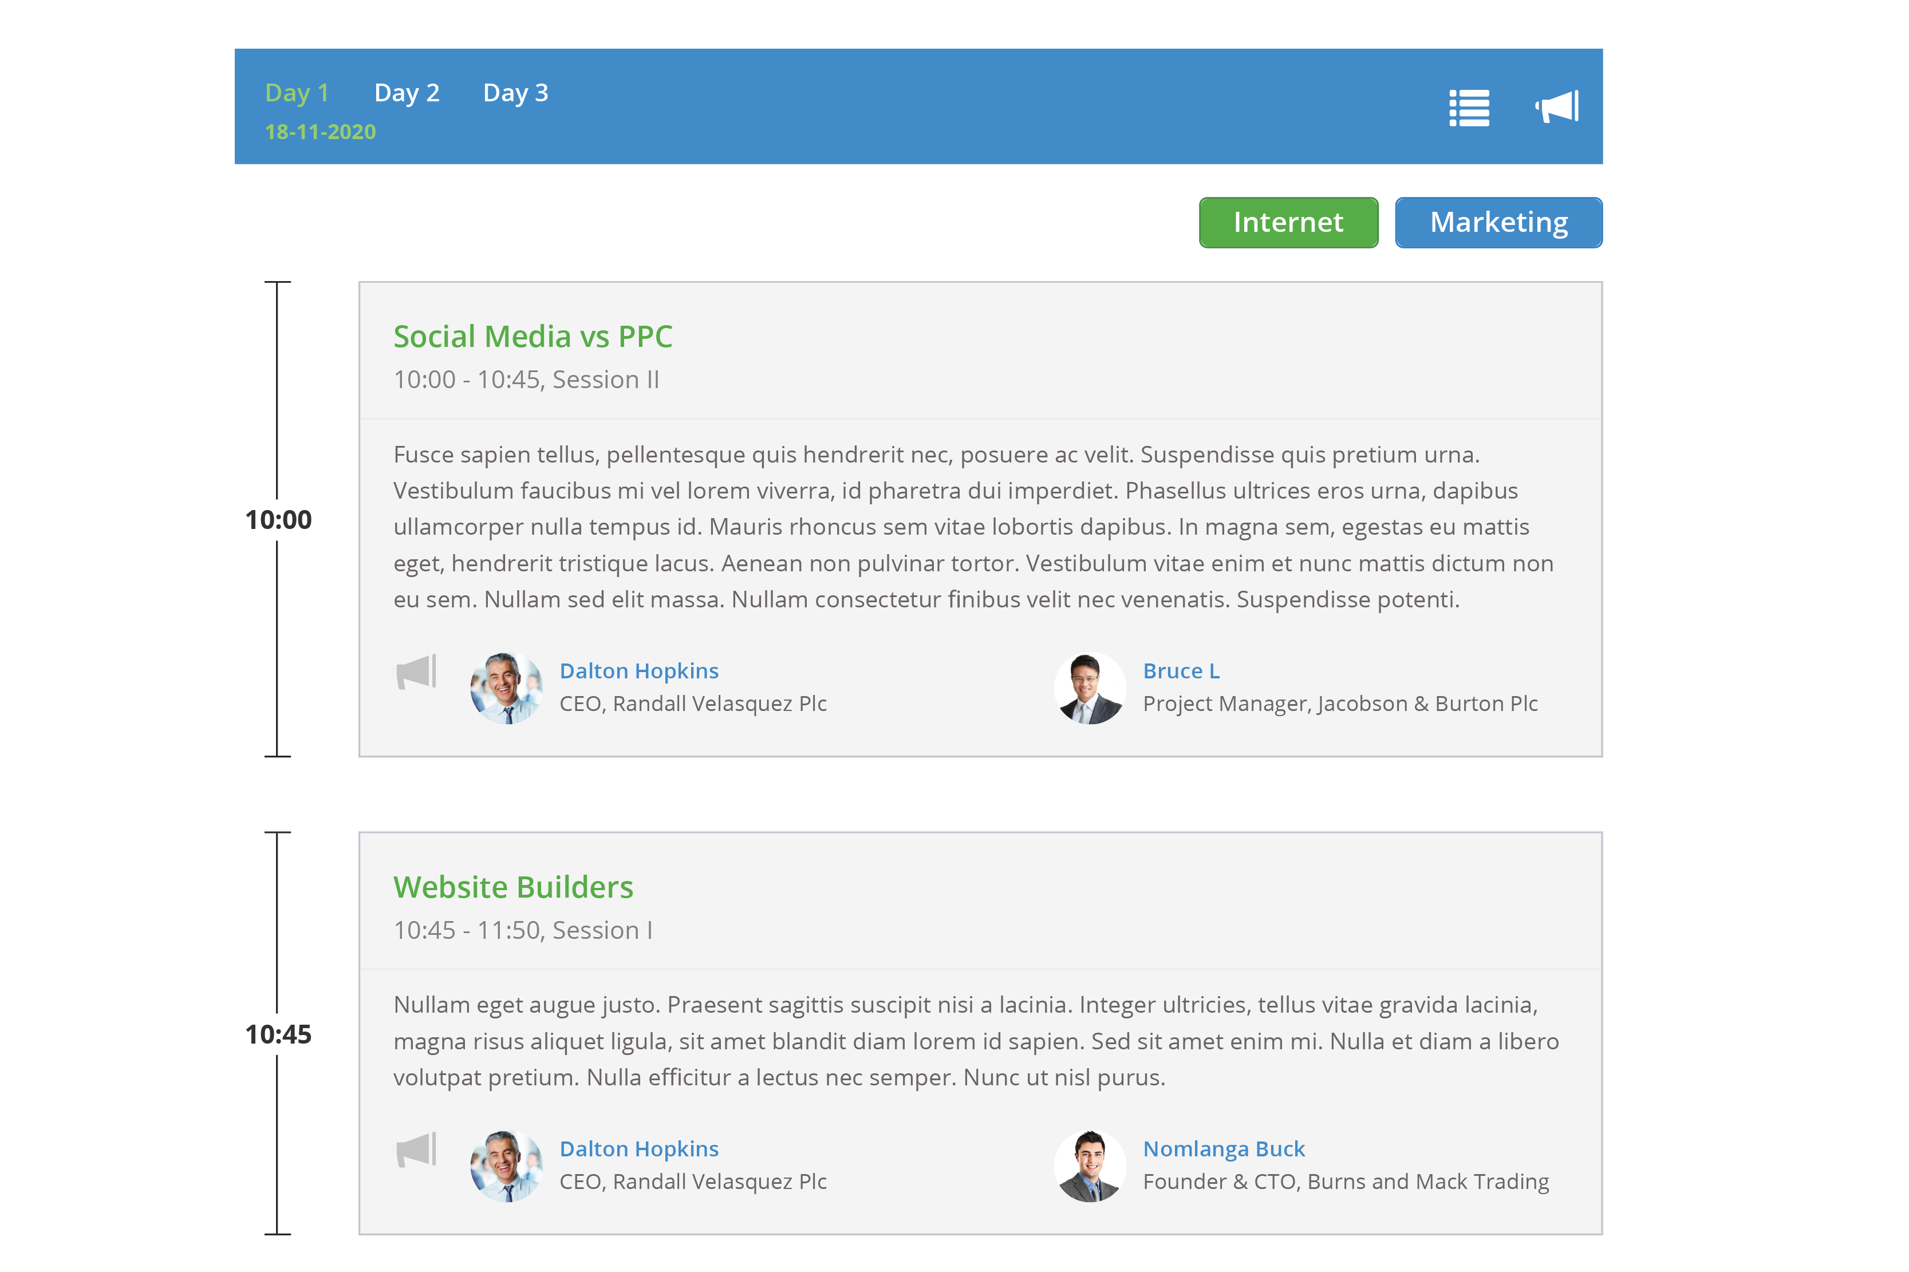This screenshot has width=1909, height=1272.
Task: Open the Day 3 tab
Action: (x=515, y=93)
